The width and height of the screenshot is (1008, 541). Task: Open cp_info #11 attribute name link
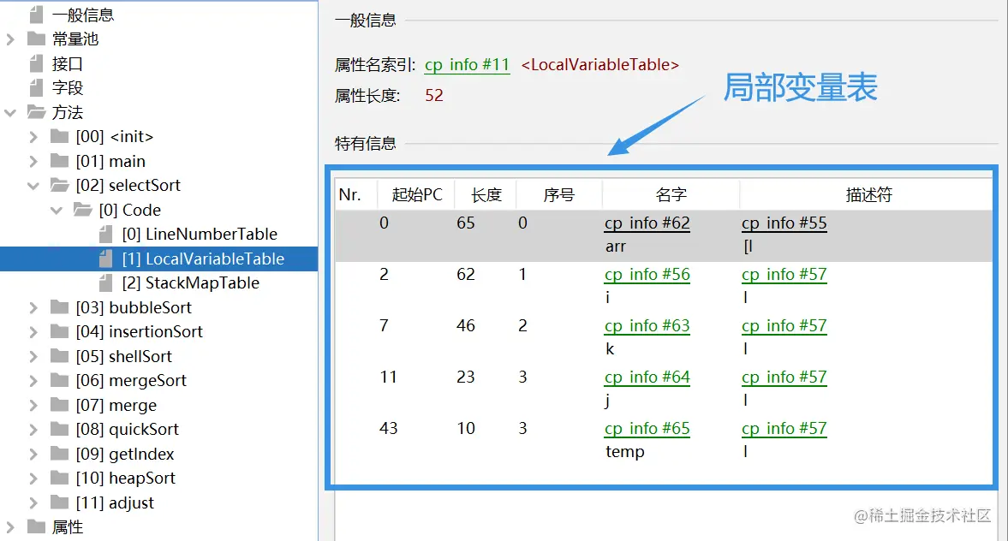(x=468, y=65)
